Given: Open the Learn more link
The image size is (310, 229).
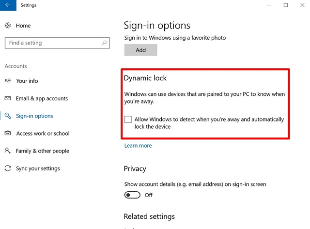Looking at the screenshot, I should pos(138,146).
